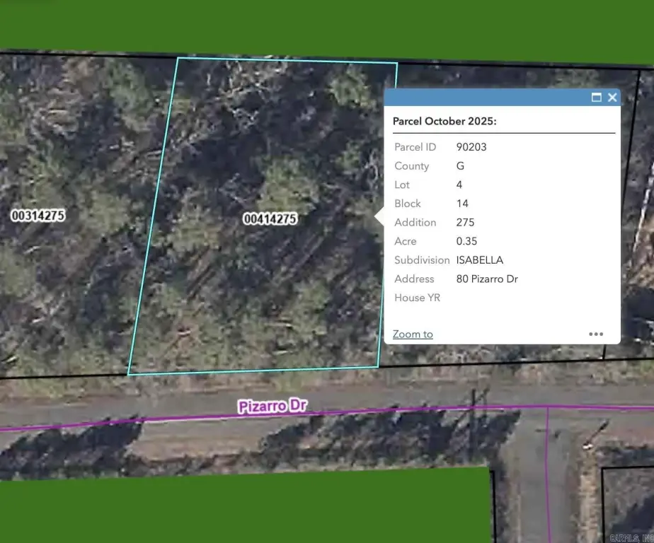The image size is (654, 543).
Task: Close the parcel info popup
Action: [612, 98]
